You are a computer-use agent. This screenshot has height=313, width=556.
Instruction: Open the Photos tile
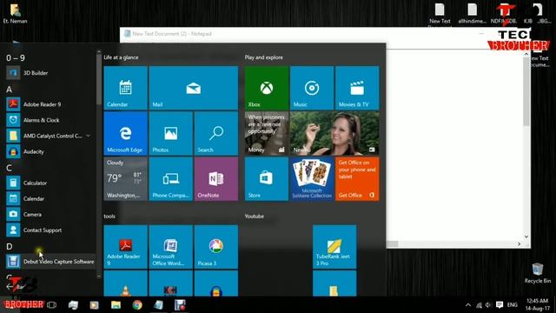tap(171, 133)
